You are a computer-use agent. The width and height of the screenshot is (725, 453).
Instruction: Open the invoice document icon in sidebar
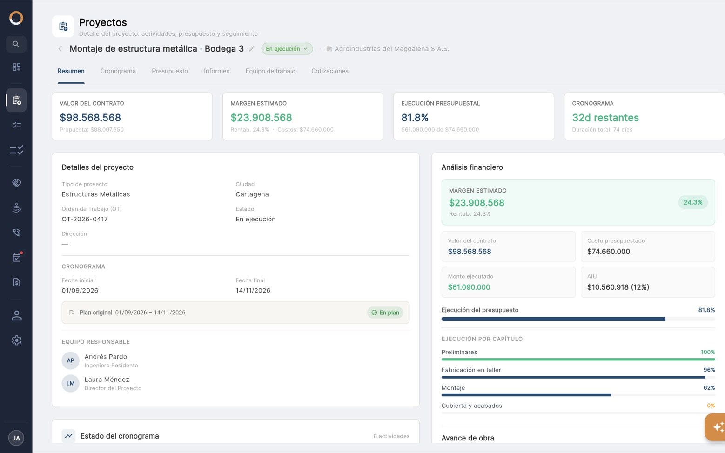pyautogui.click(x=16, y=282)
